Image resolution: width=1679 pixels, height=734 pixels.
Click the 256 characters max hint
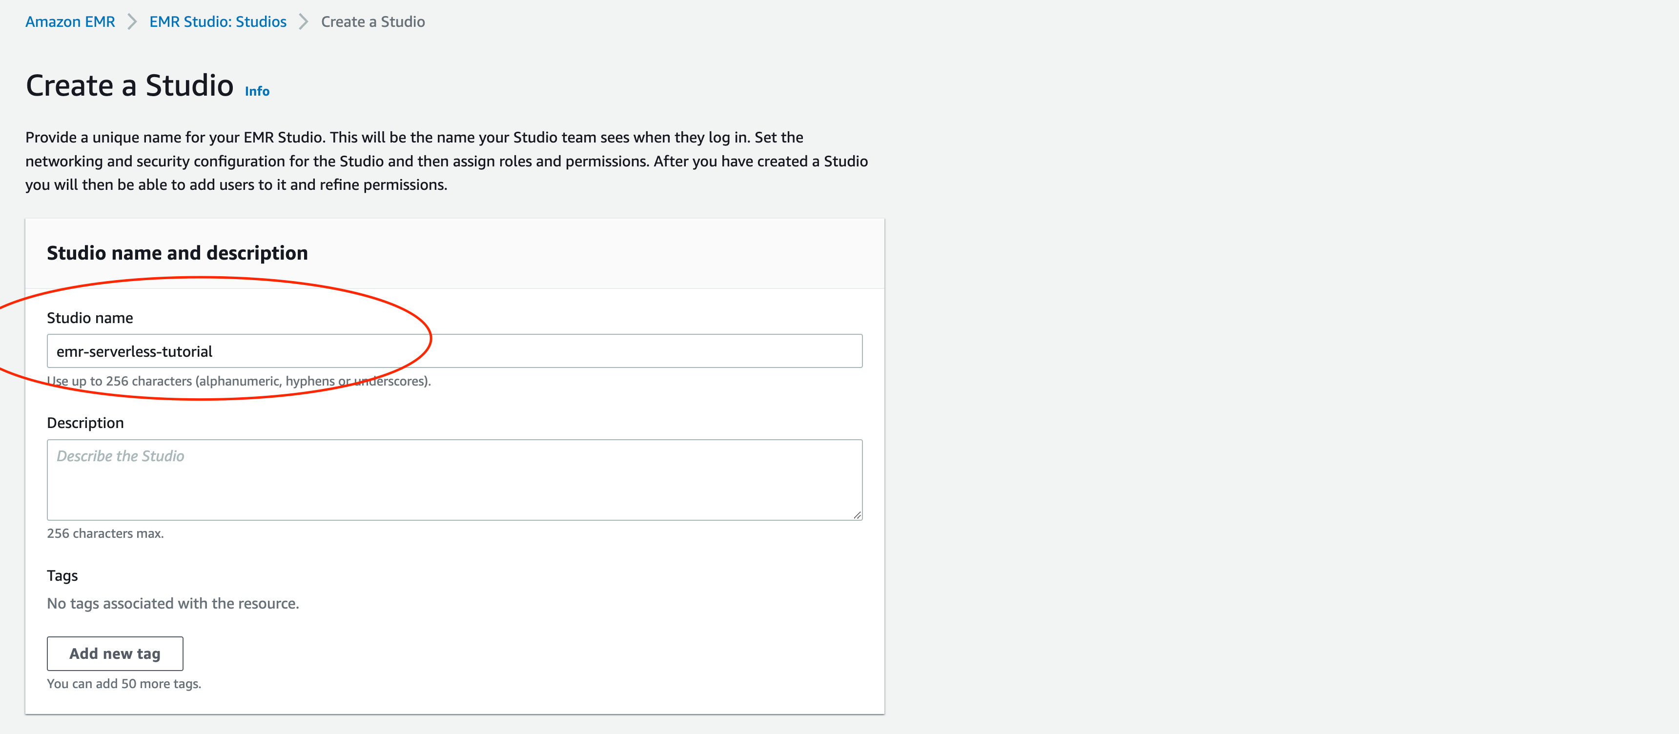tap(105, 533)
